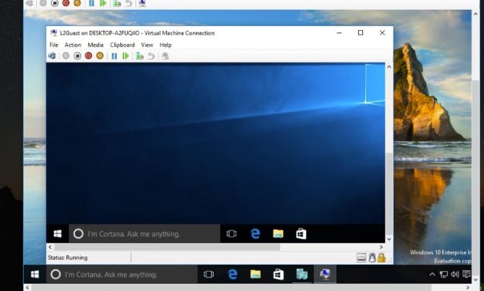Open the Clipboard menu

pos(122,45)
